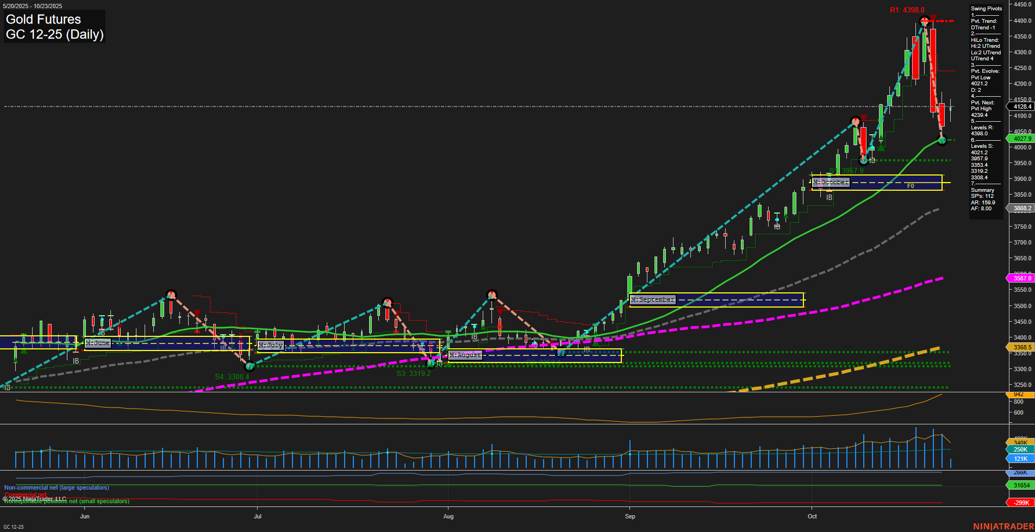Image resolution: width=1035 pixels, height=532 pixels.
Task: Click the green swing-low dot at 4027.9
Action: click(942, 140)
